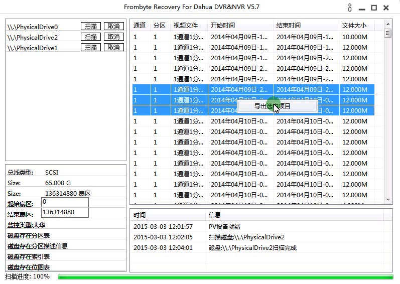Click the 起始扇区 input field
The image size is (400, 284).
coord(65,202)
